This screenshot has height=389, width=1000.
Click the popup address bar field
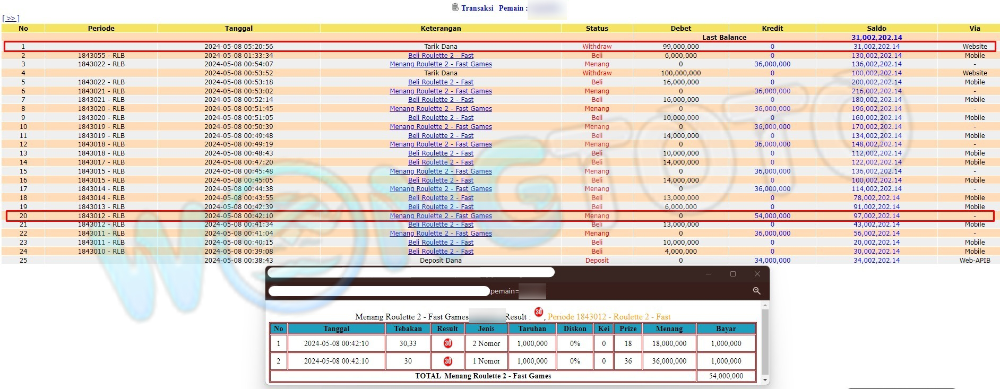point(378,291)
